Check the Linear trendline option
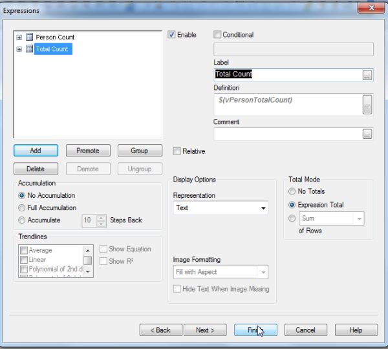The width and height of the screenshot is (388, 349). [24, 260]
